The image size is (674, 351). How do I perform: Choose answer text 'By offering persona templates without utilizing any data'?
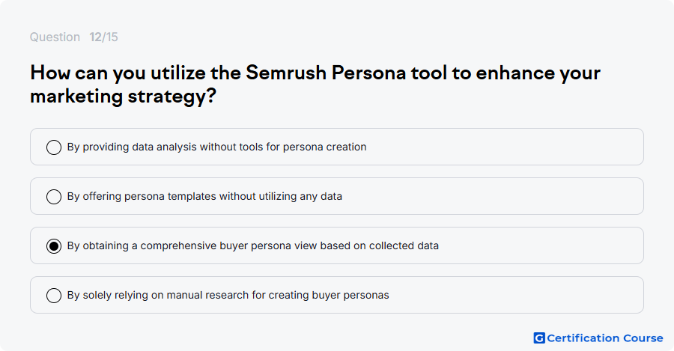(x=204, y=196)
